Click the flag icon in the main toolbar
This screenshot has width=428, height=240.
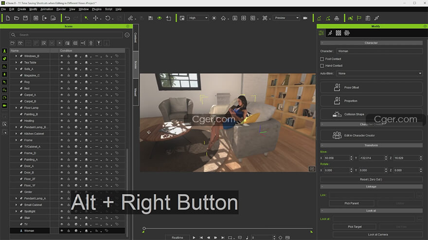click(359, 18)
